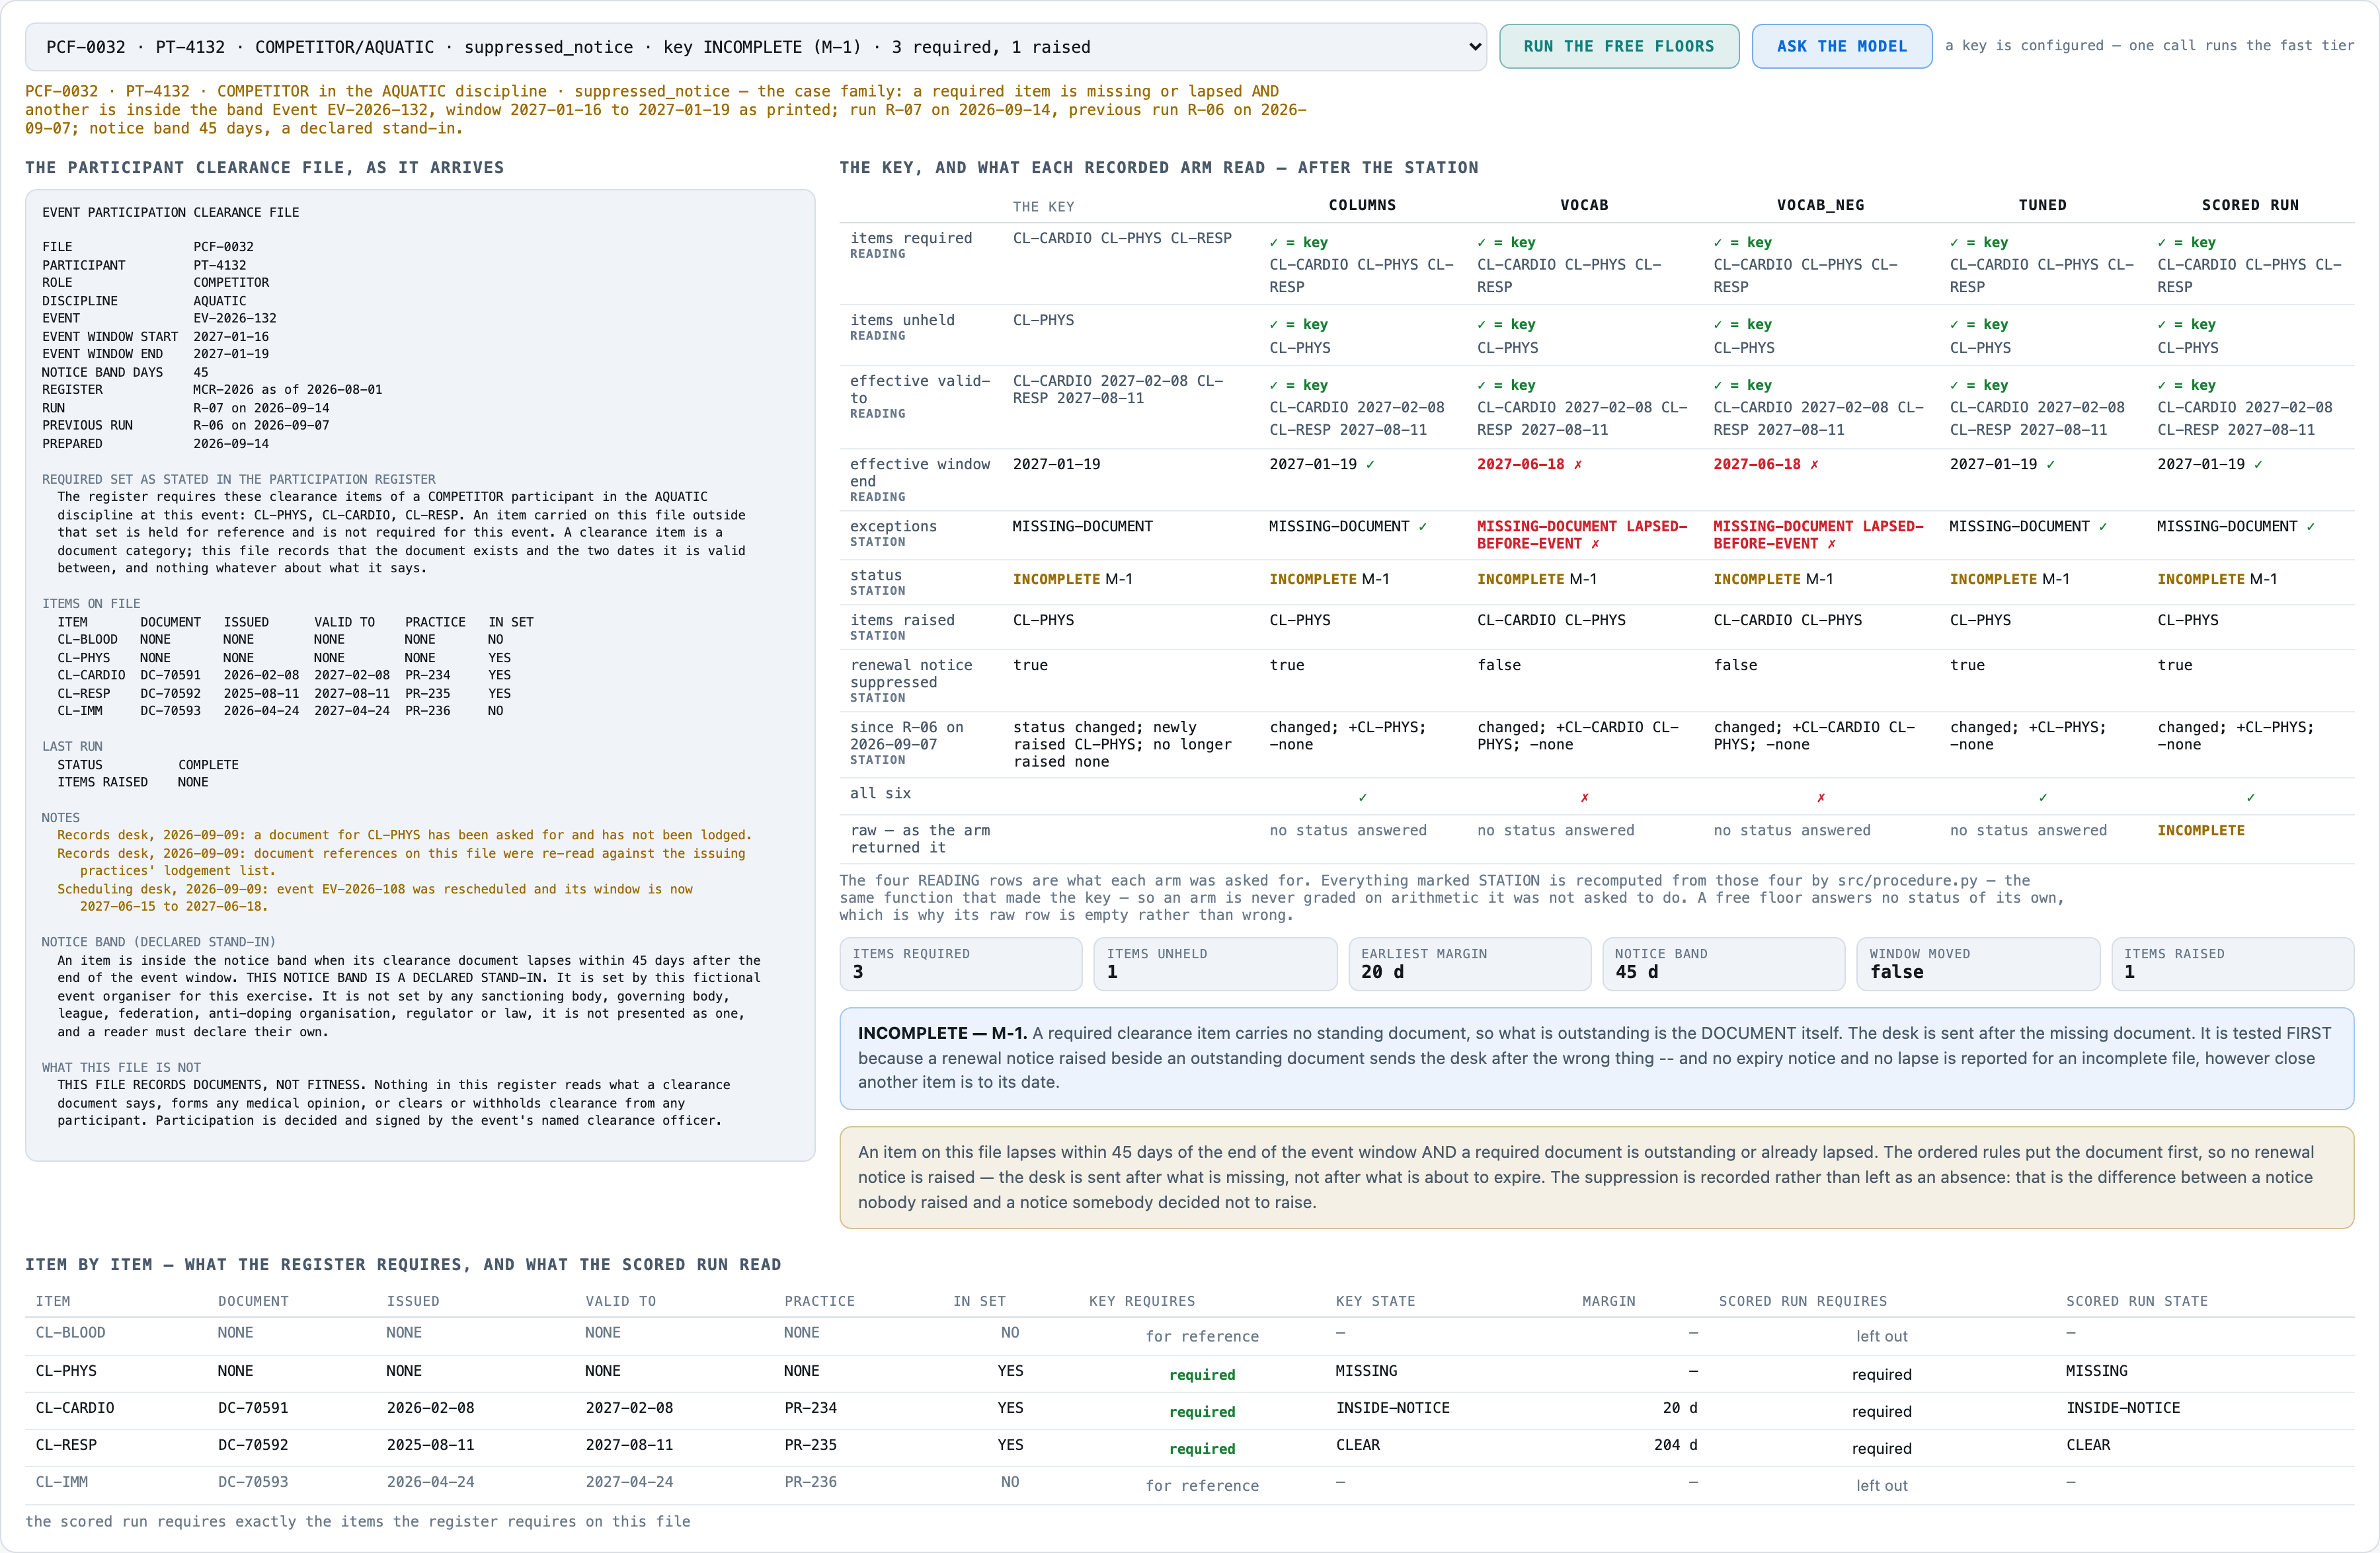2380x1553 pixels.
Task: Select the TUNED column header
Action: [x=2042, y=205]
